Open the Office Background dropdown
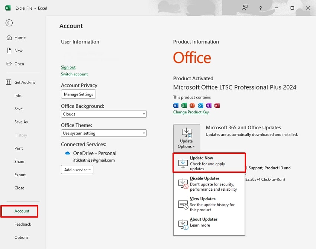 click(104, 114)
